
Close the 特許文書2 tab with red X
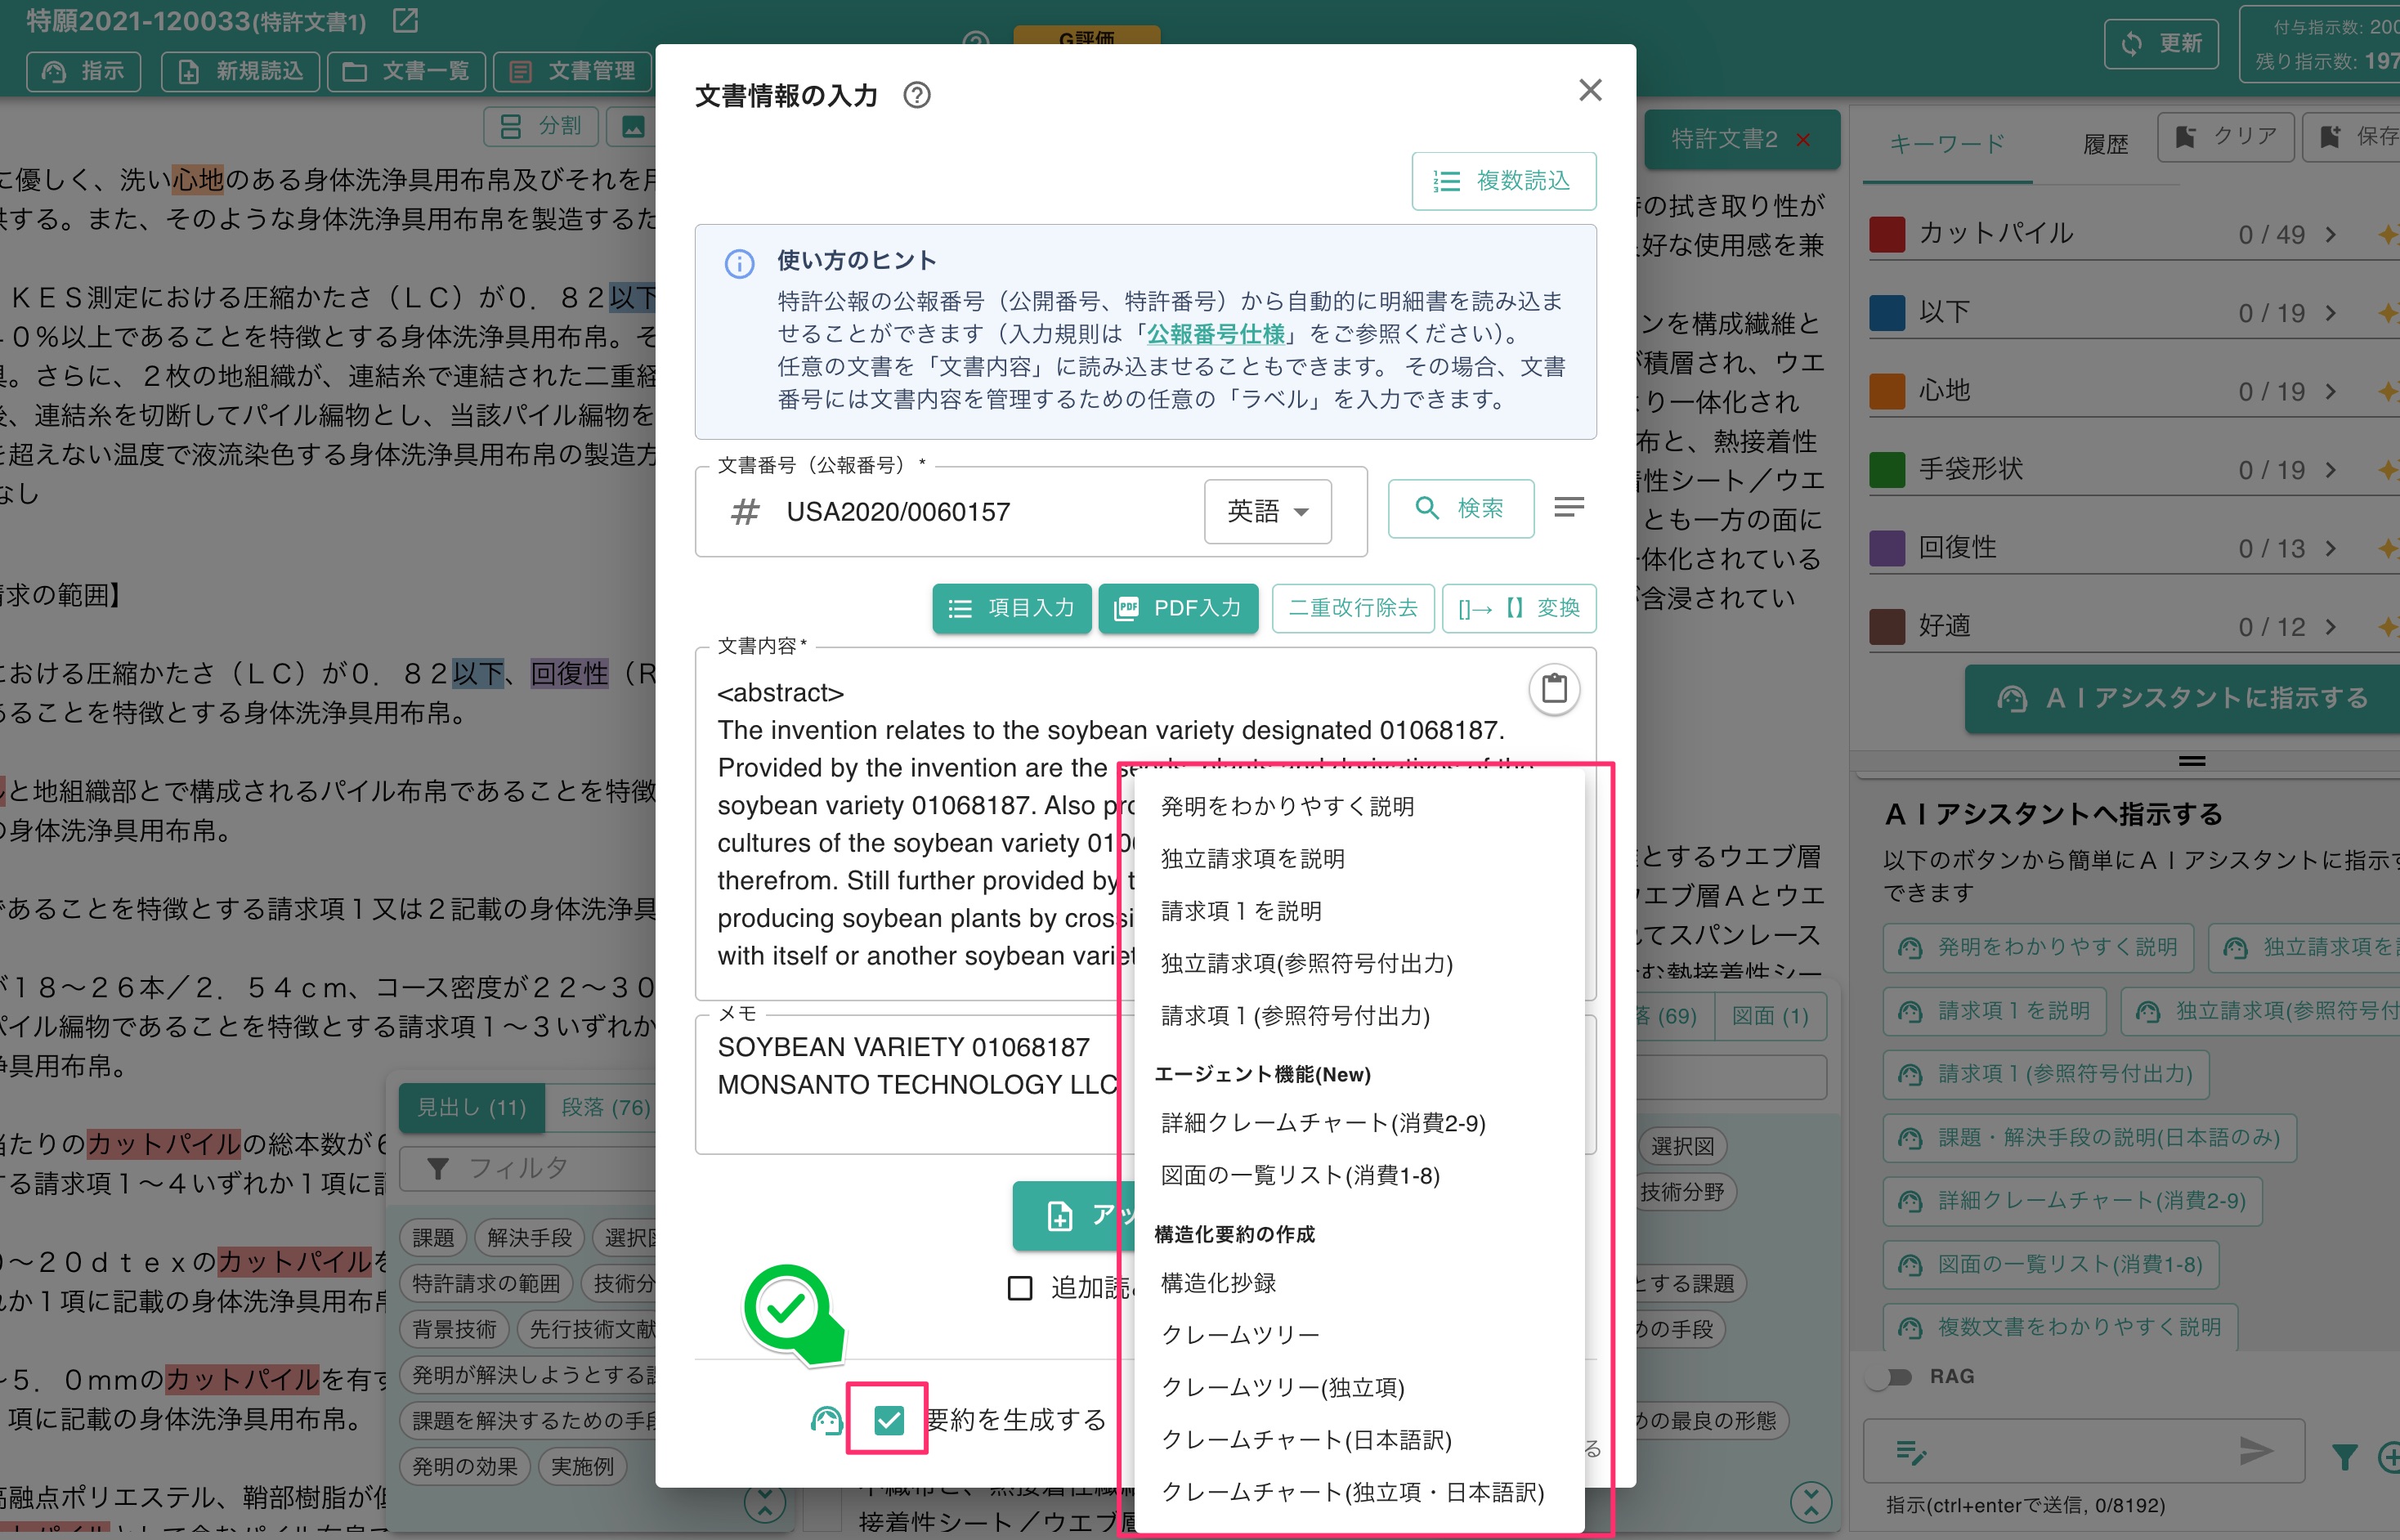(x=1803, y=140)
